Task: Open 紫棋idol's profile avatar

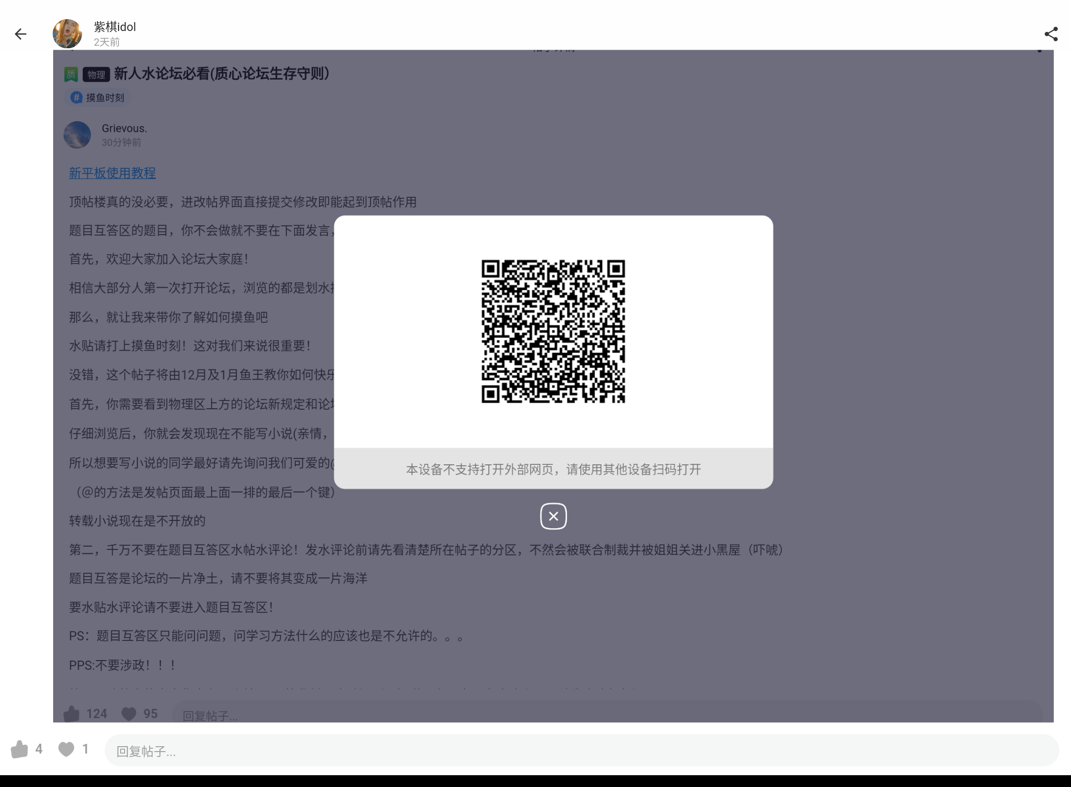Action: (67, 34)
